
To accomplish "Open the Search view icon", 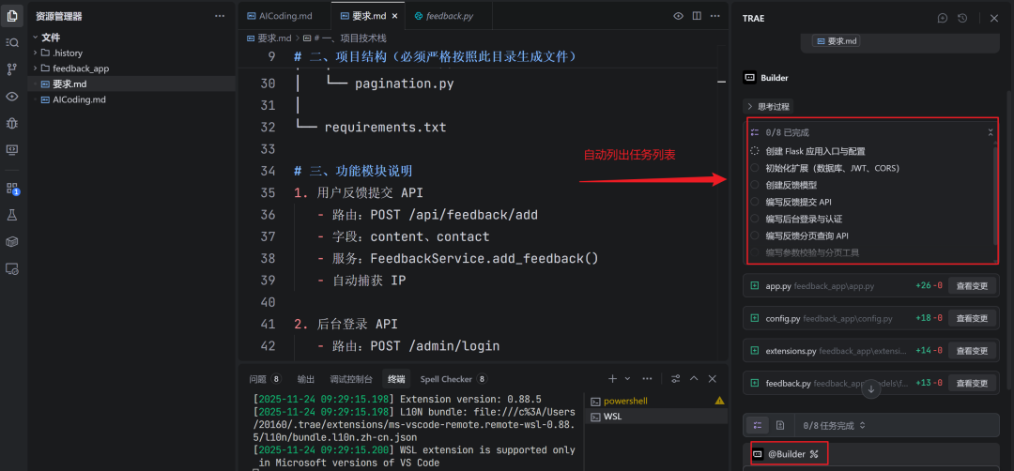I will pos(11,42).
